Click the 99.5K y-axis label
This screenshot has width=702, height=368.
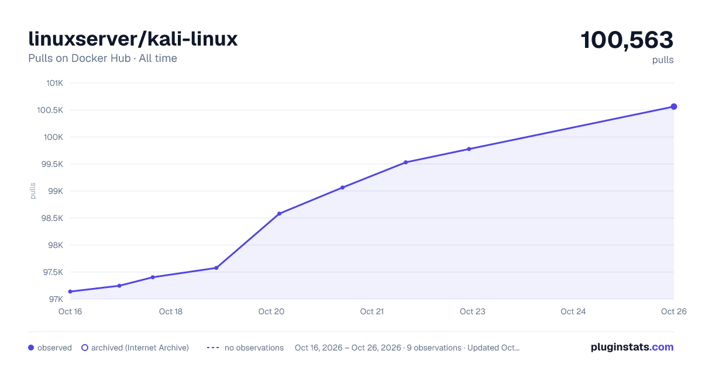pyautogui.click(x=52, y=164)
